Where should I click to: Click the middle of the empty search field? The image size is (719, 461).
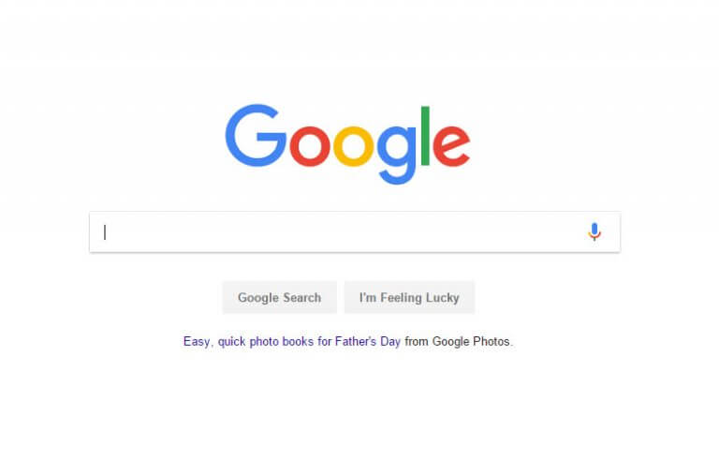point(355,231)
